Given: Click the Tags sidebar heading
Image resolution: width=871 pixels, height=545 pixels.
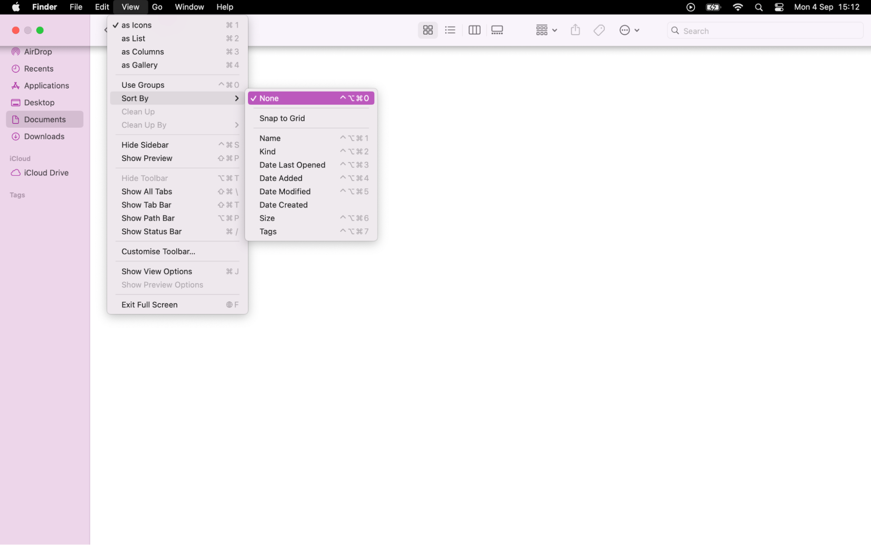Looking at the screenshot, I should 17,195.
